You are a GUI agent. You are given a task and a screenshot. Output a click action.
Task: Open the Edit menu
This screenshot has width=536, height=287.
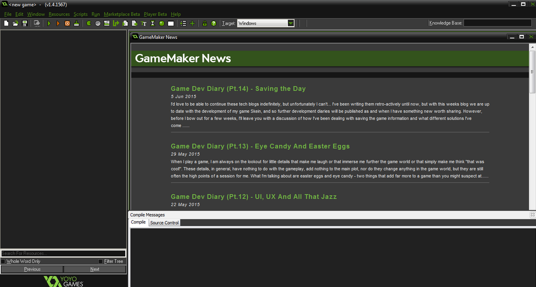(x=19, y=14)
